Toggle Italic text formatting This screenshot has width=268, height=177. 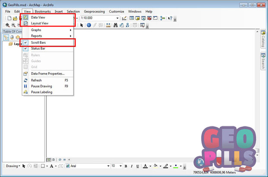click(x=131, y=166)
